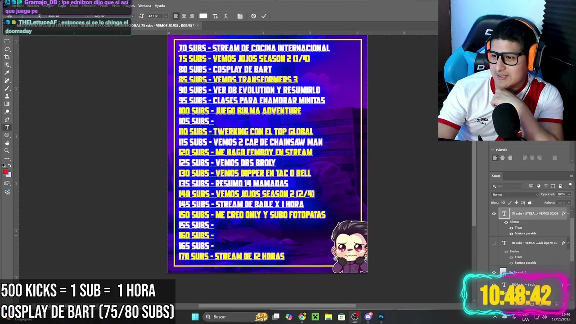The height and width of the screenshot is (324, 576).
Task: Lock layer position in Bloq. row
Action: coord(516,203)
